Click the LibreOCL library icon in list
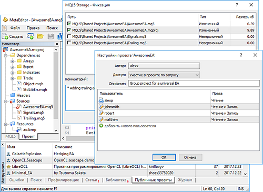Image resolution: width=263 pixels, height=192 pixels. tap(8, 167)
